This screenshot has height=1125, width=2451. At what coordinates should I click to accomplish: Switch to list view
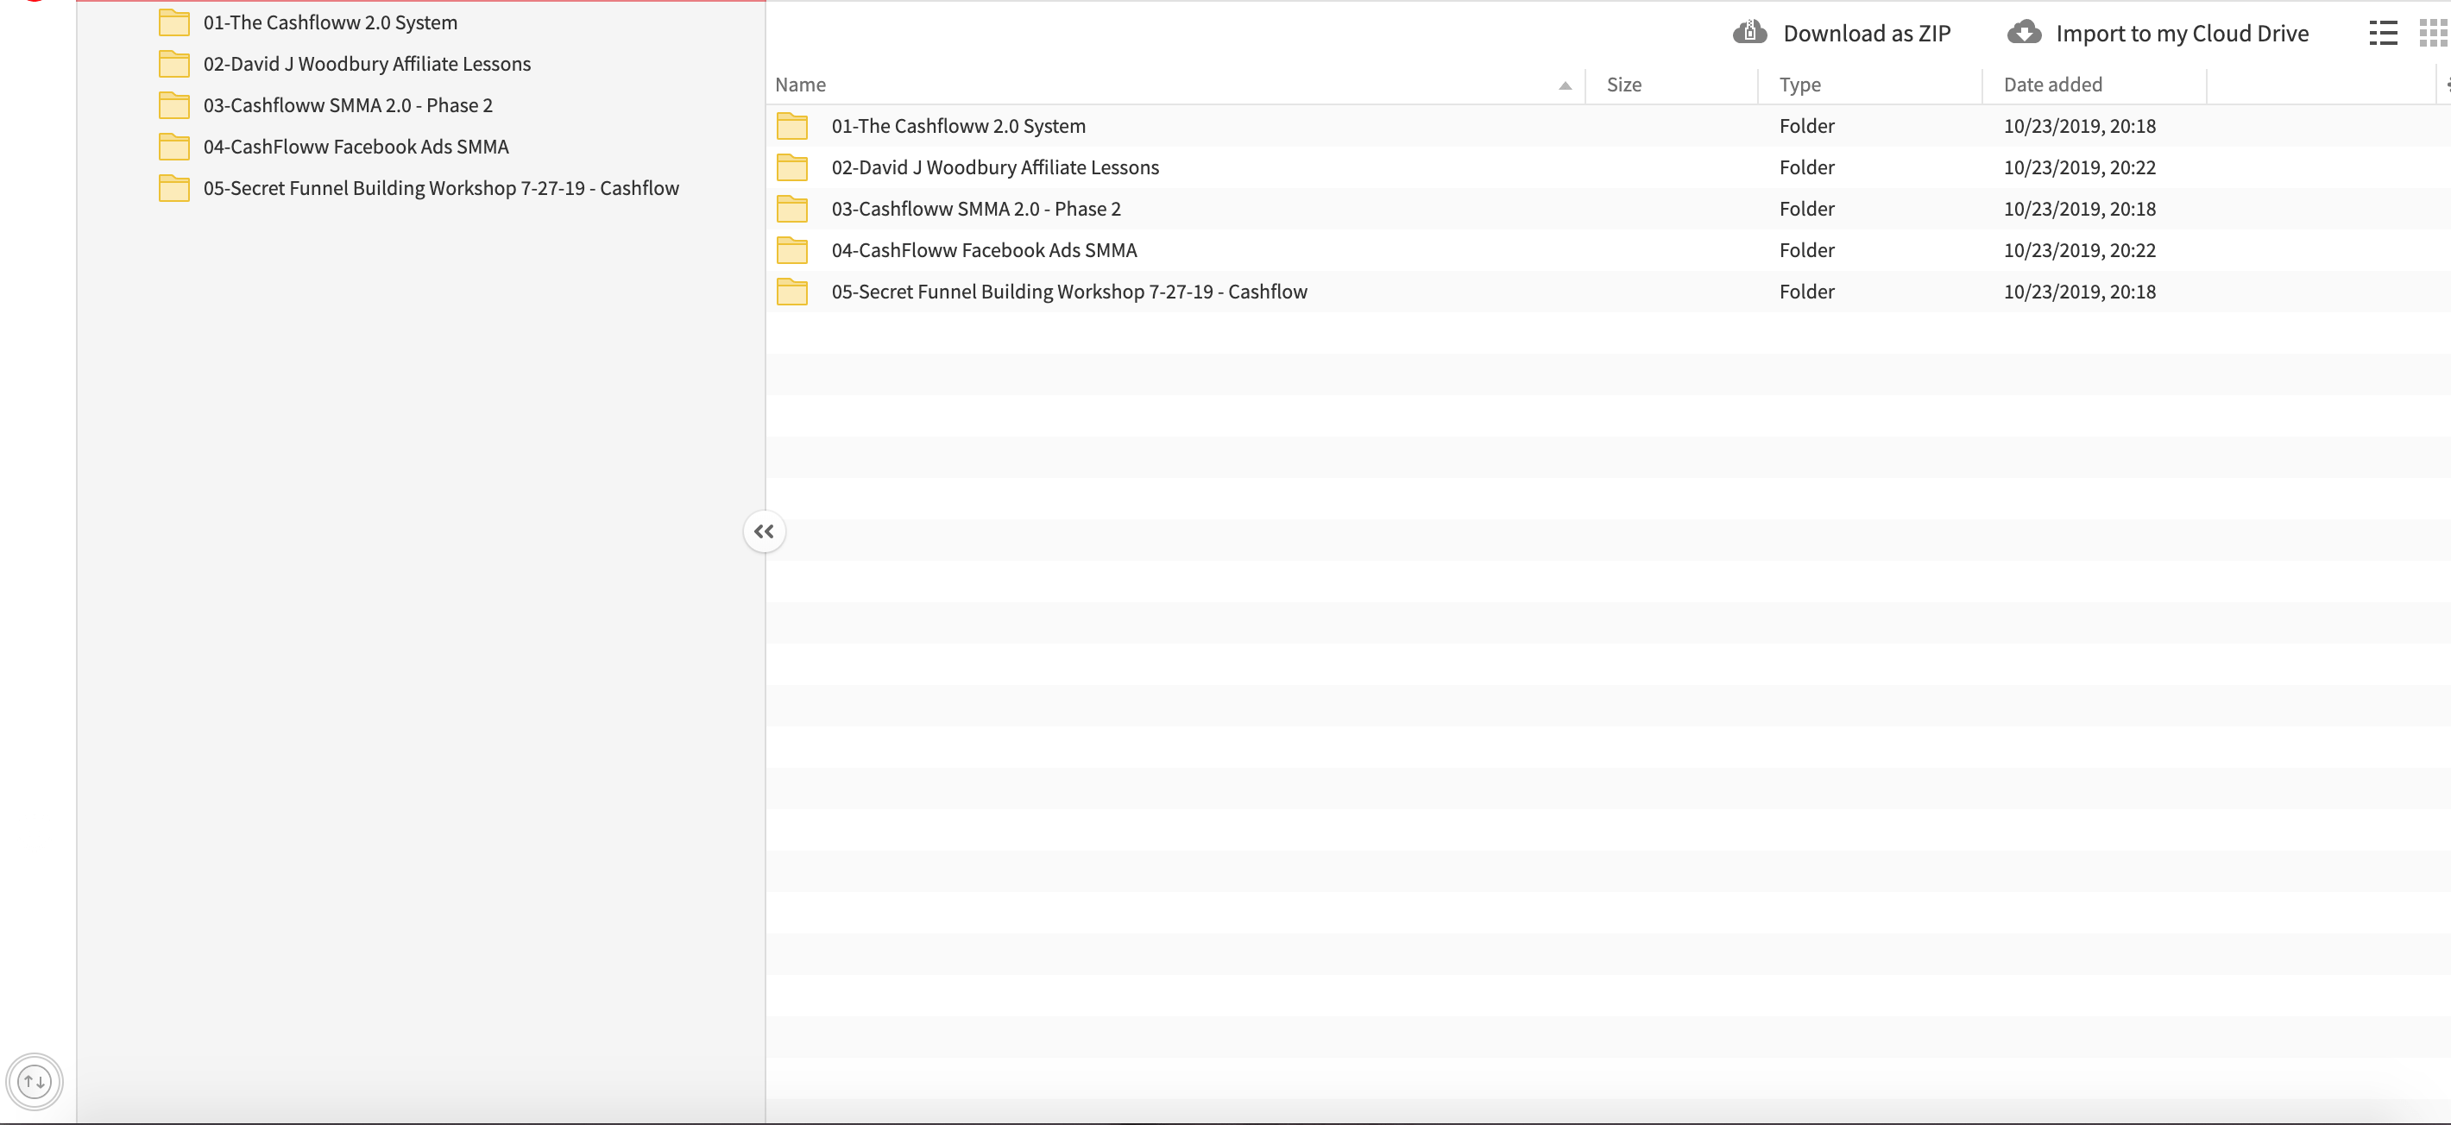tap(2383, 34)
